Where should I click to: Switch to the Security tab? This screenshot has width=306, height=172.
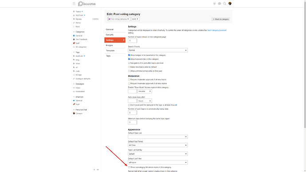[x=115, y=35]
